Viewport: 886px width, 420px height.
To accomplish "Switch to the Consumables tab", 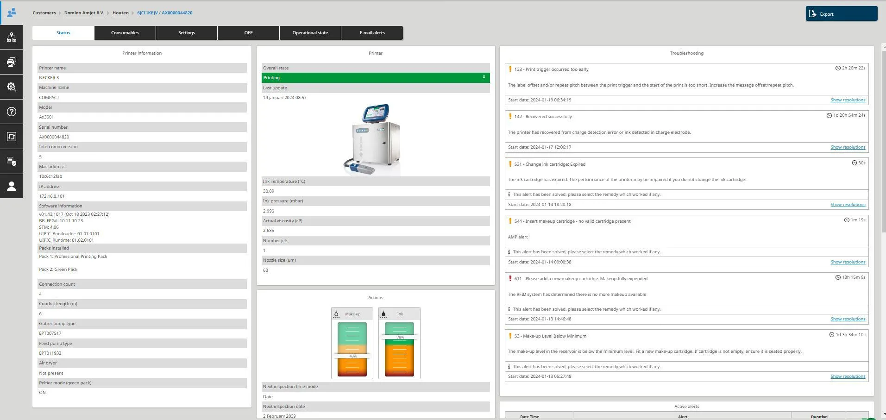I will 125,33.
